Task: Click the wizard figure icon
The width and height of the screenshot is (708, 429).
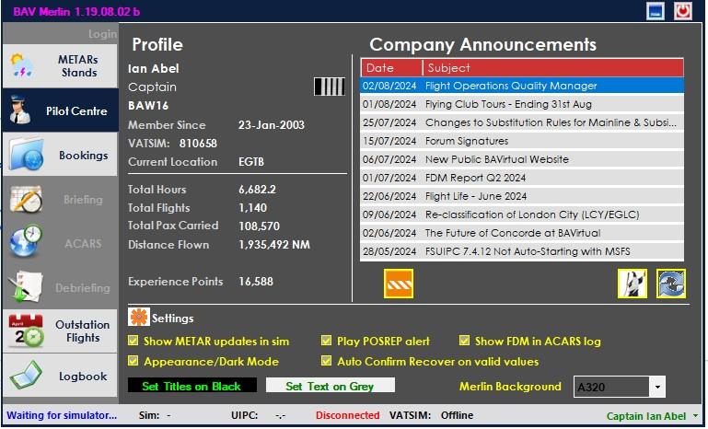Action: [x=633, y=284]
